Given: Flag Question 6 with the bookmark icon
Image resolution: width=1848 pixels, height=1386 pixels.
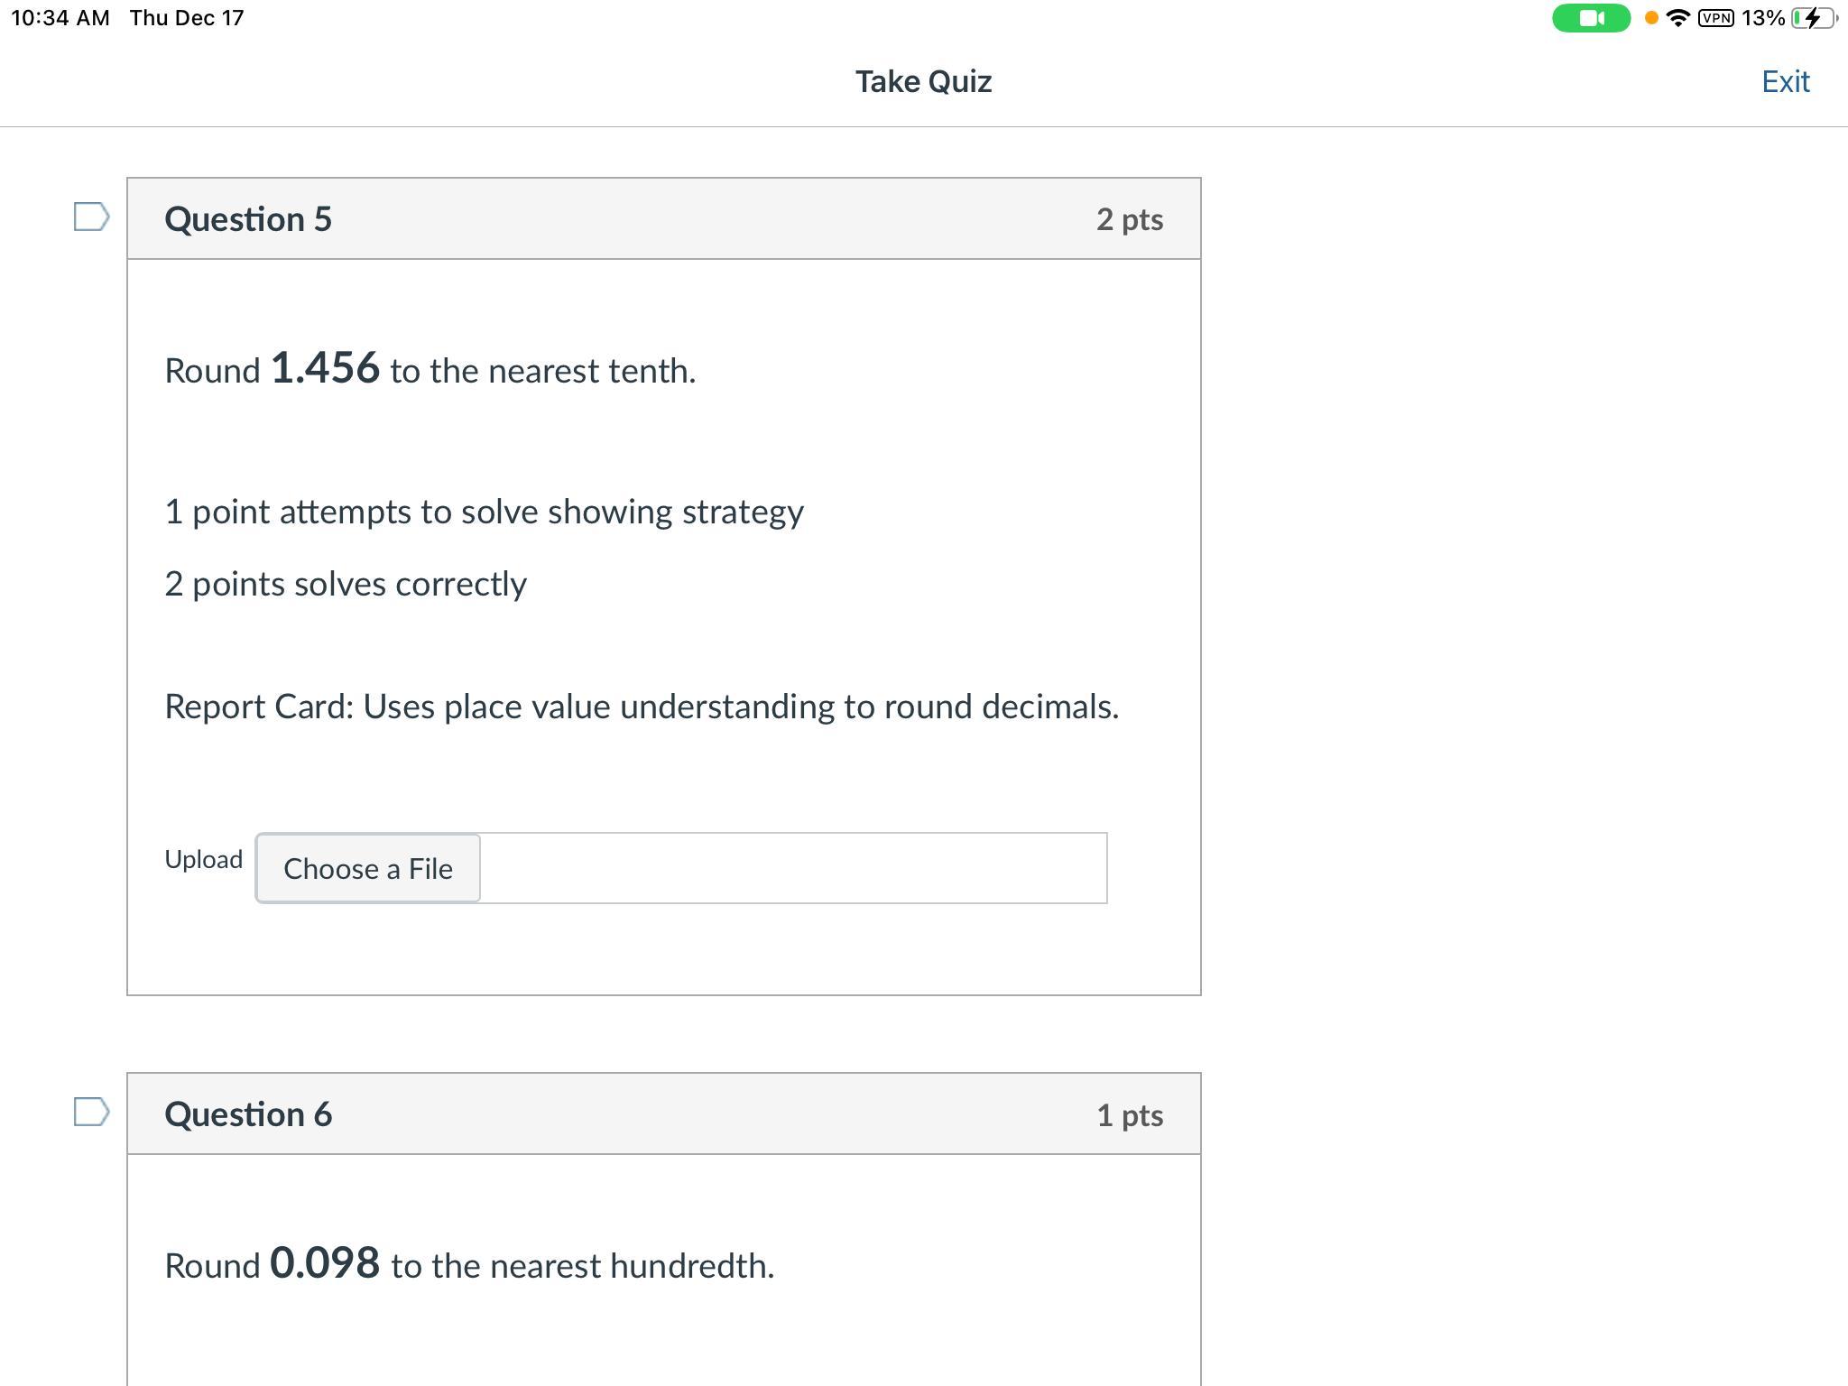Looking at the screenshot, I should (x=91, y=1112).
